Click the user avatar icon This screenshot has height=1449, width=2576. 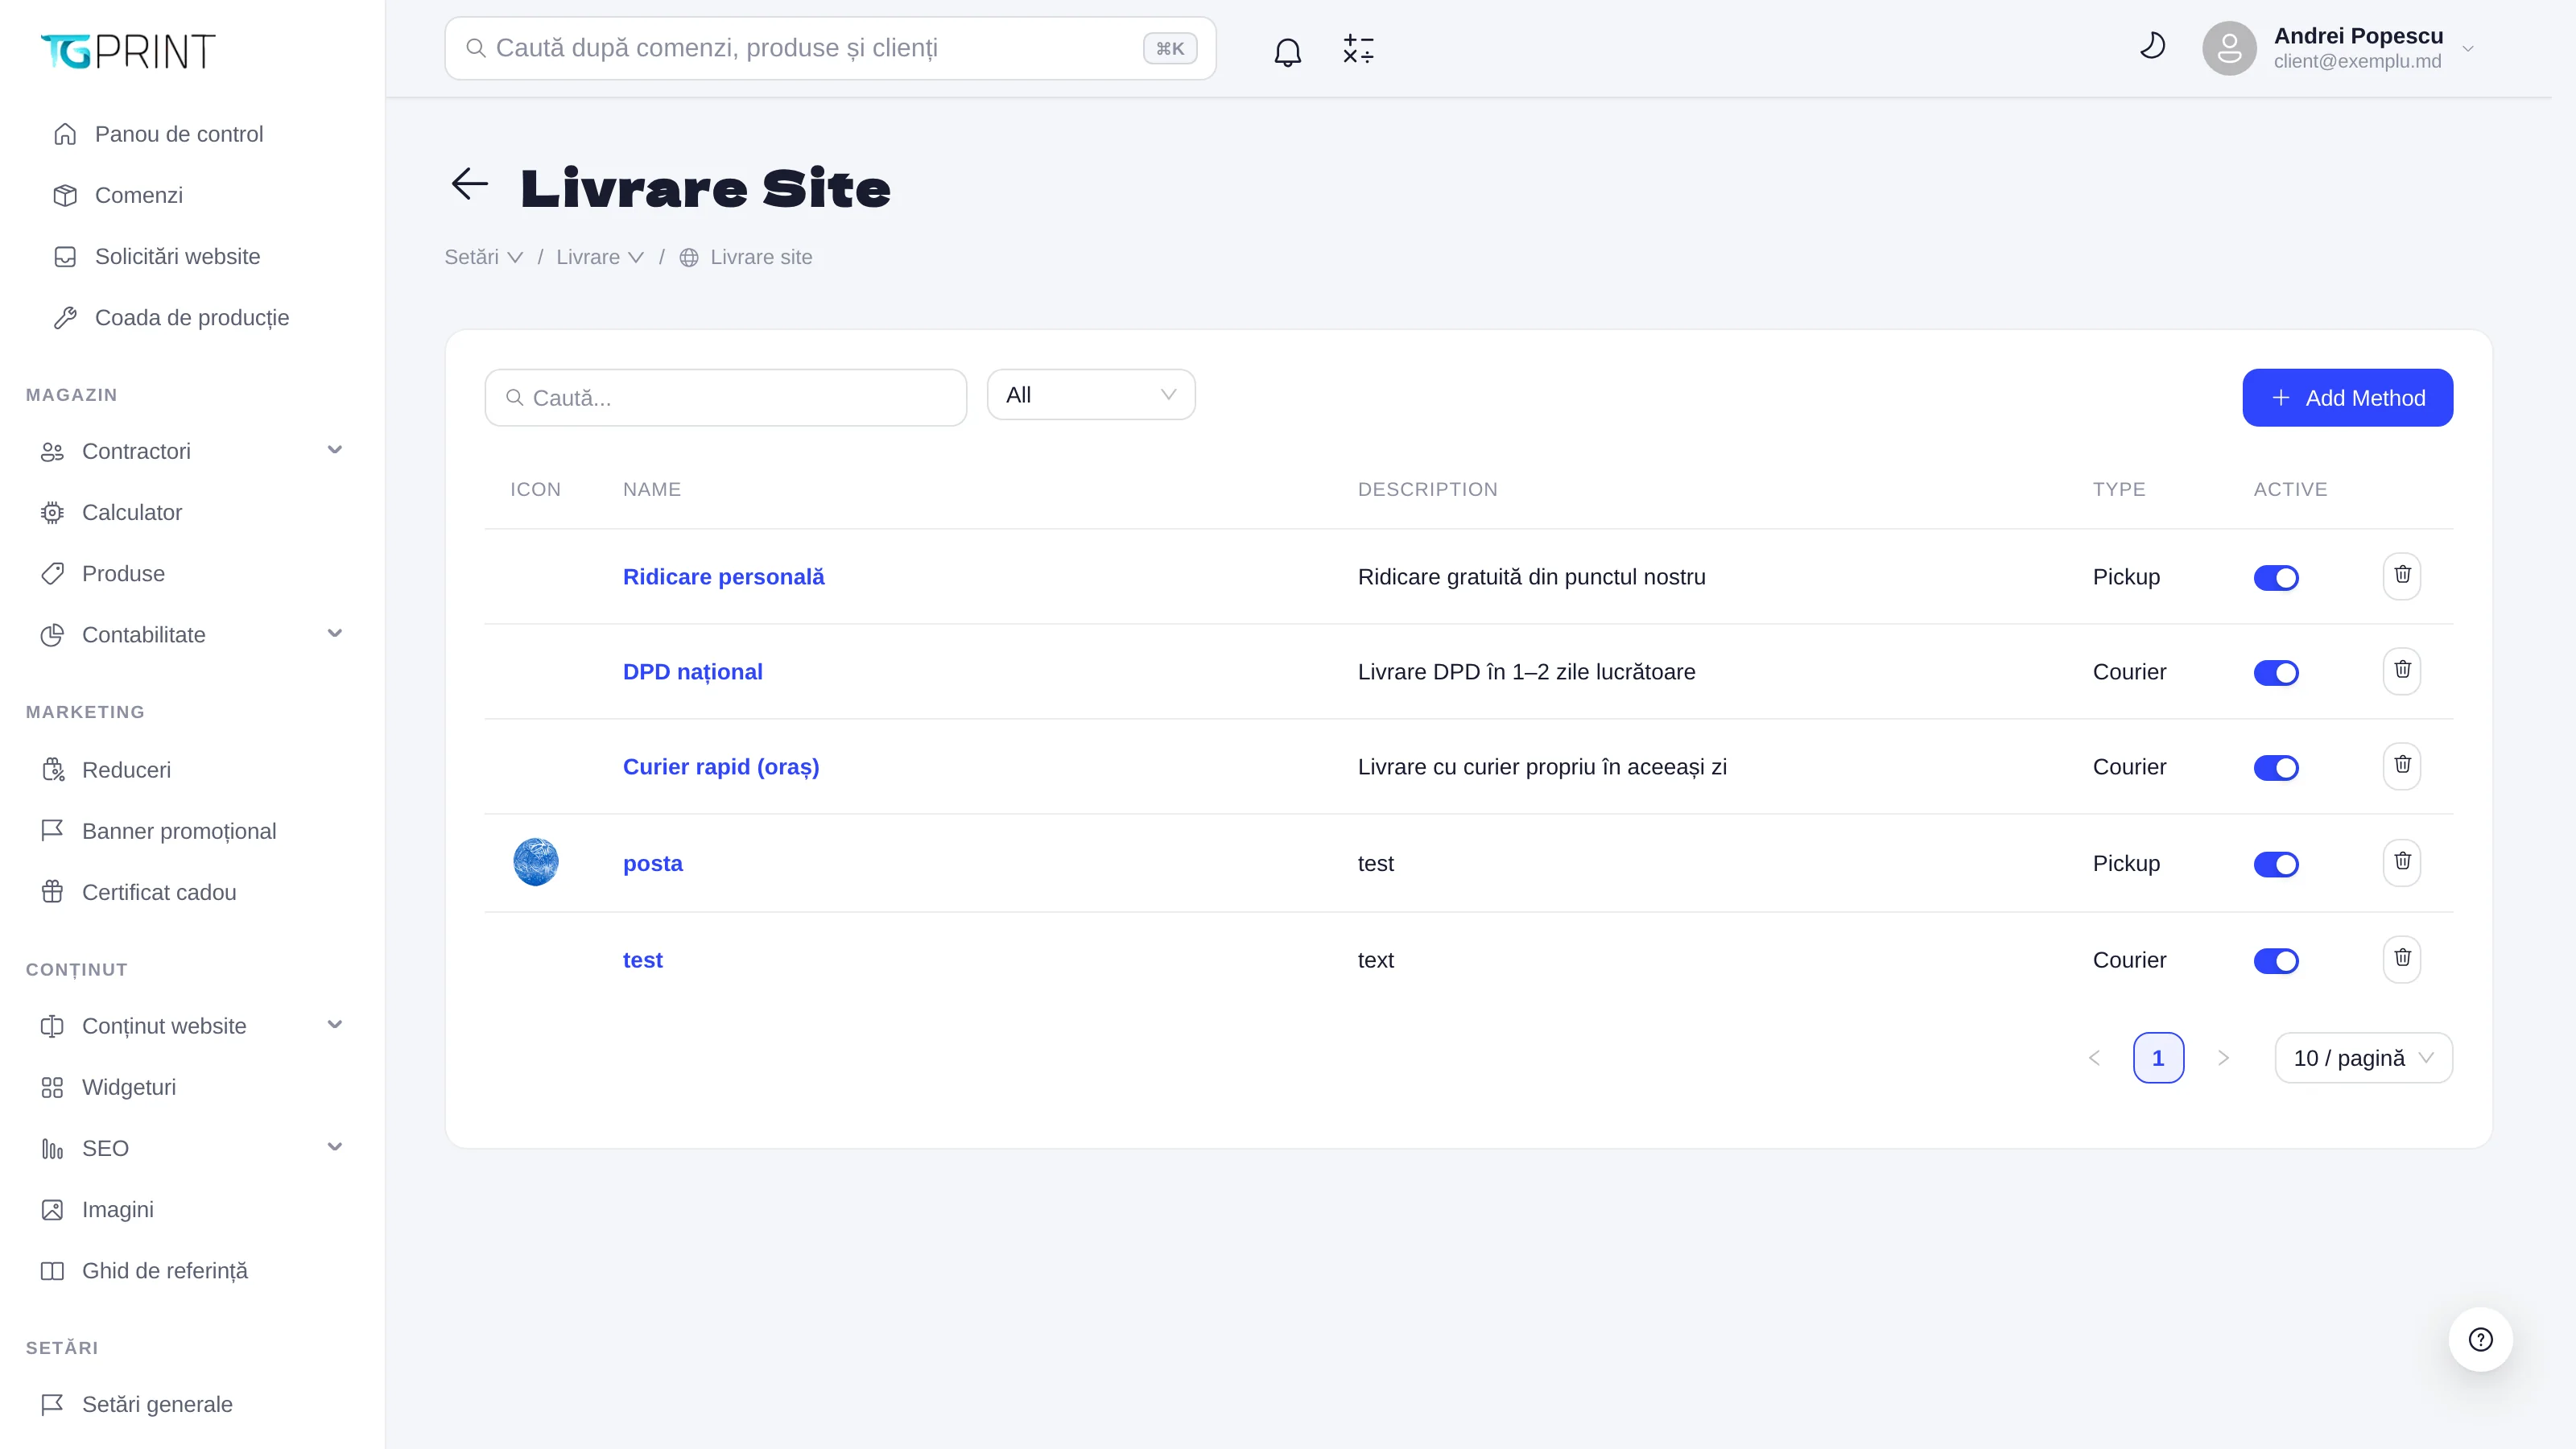2229,48
